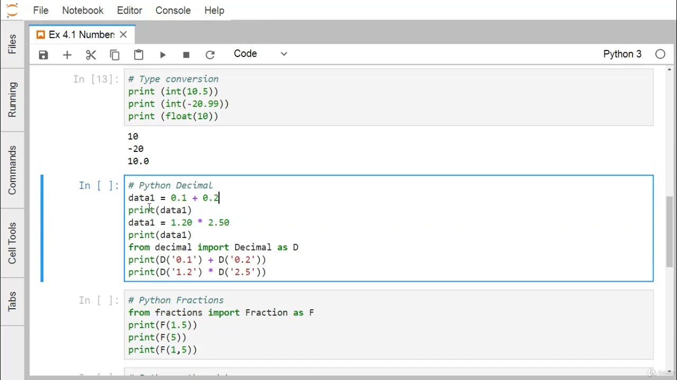Screen dimensions: 677x380
Task: Interrupt the kernel with the stop icon
Action: [x=186, y=55]
